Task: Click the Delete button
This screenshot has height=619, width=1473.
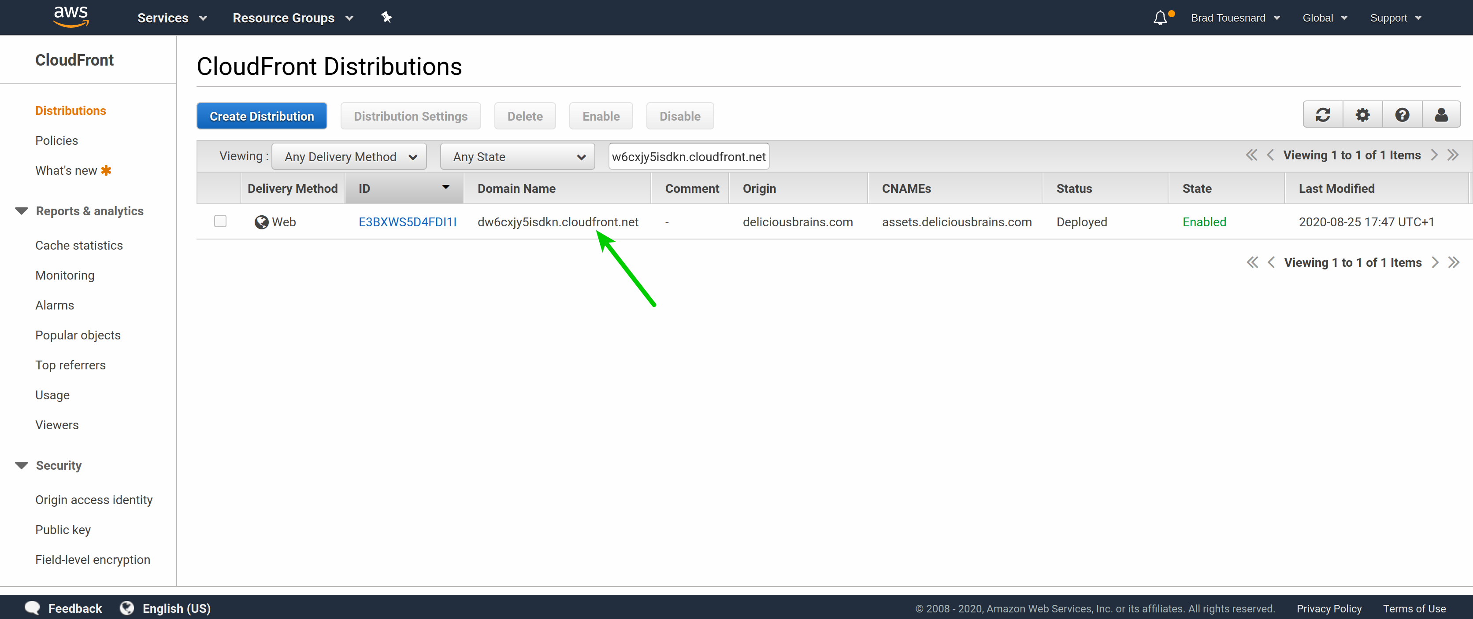Action: click(x=525, y=116)
